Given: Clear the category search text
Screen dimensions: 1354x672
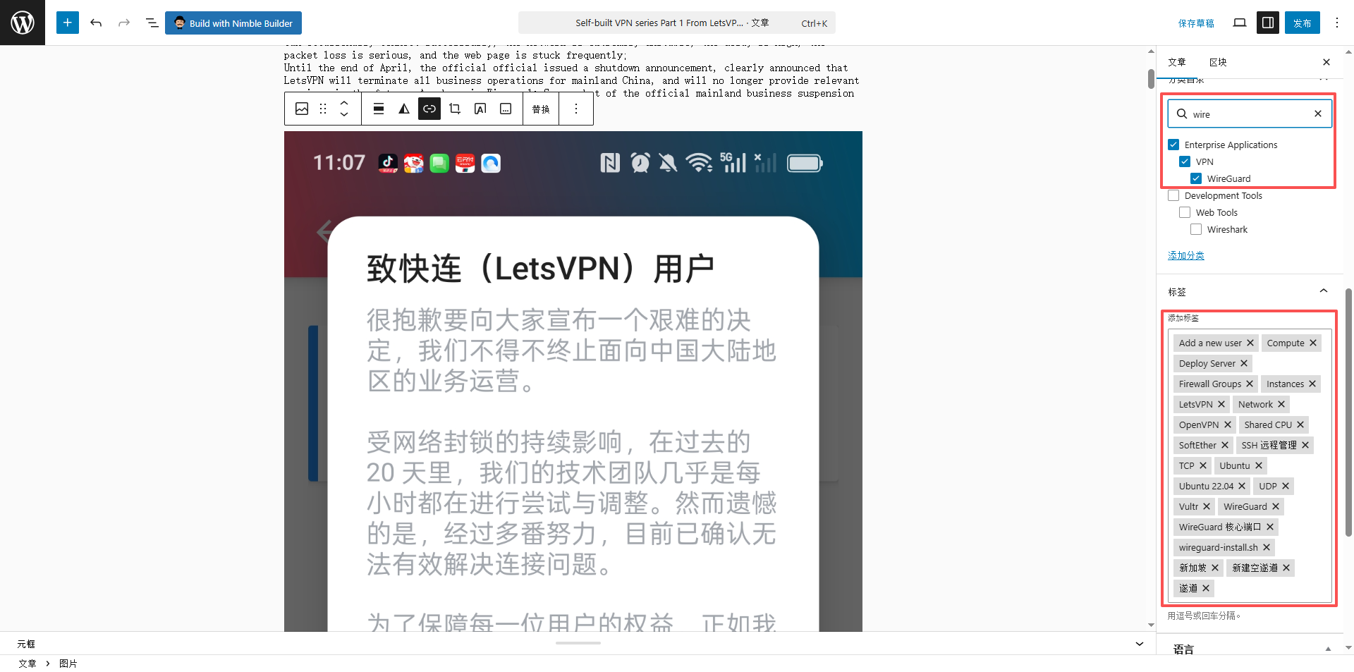Looking at the screenshot, I should [x=1318, y=114].
